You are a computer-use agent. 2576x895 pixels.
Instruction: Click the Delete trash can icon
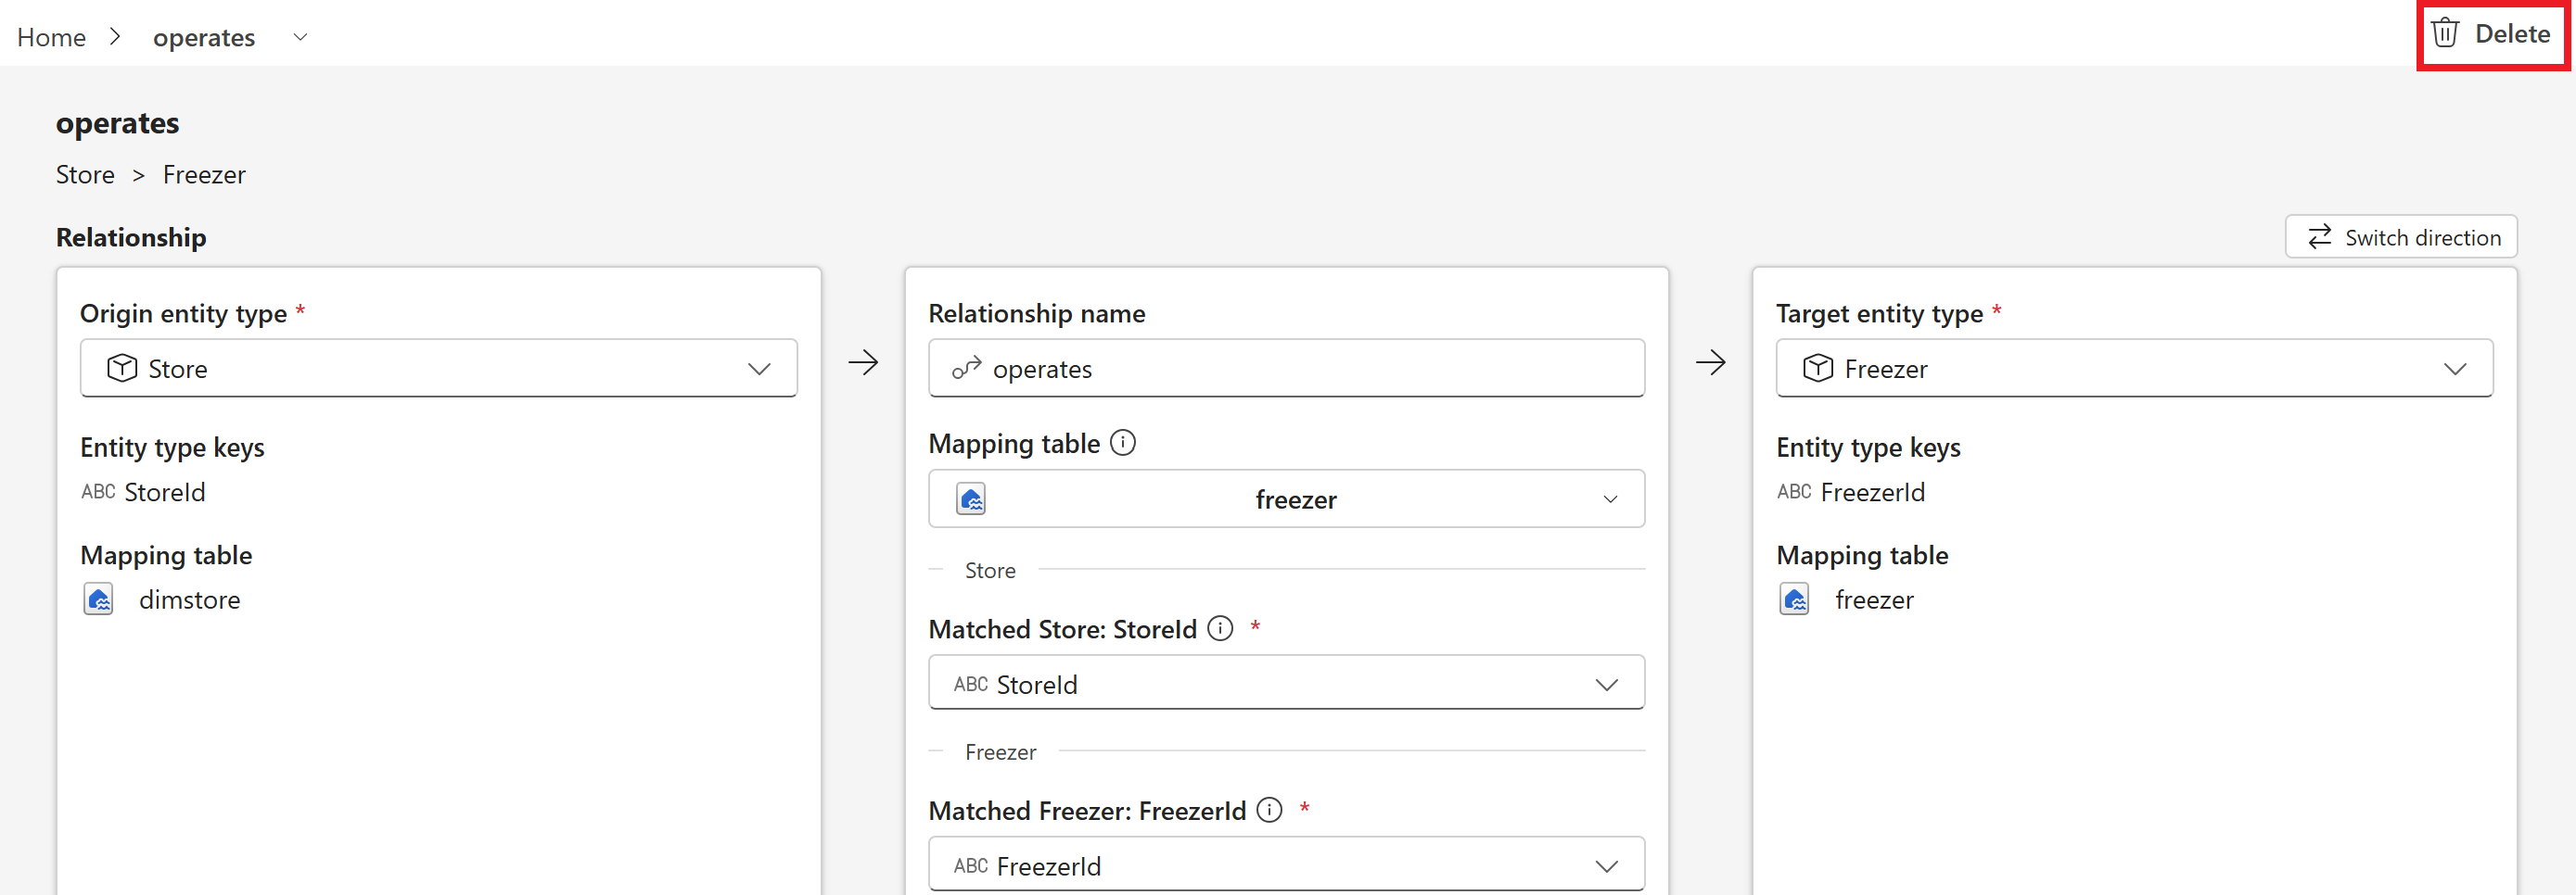tap(2445, 33)
